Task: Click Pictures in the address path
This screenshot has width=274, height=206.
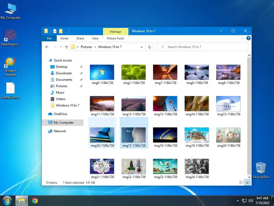Action: 86,47
